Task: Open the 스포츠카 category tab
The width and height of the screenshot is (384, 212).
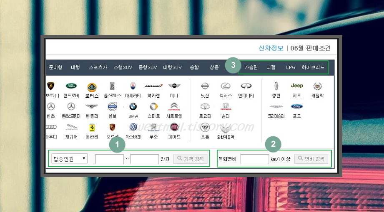Action: [98, 67]
